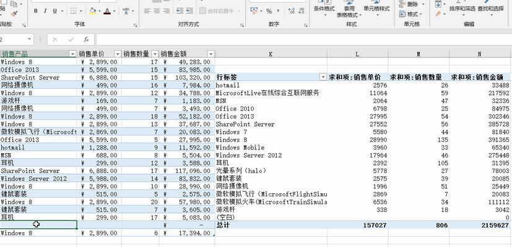Click the red font color icon
Viewport: 512px width, 247px height.
click(107, 11)
